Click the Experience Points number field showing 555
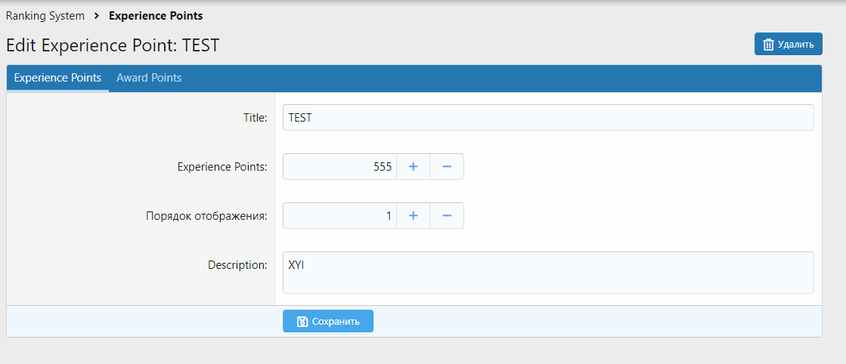Viewport: 846px width, 364px height. [339, 167]
